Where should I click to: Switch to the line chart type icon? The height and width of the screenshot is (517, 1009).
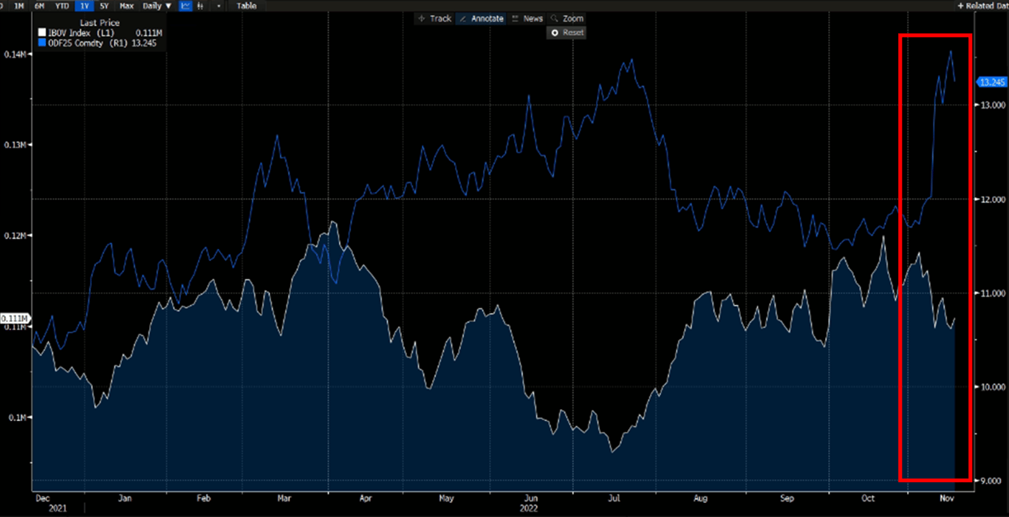(185, 6)
